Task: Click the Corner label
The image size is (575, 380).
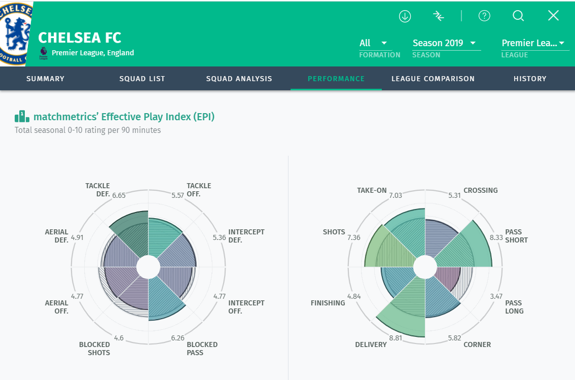Action: click(x=477, y=345)
